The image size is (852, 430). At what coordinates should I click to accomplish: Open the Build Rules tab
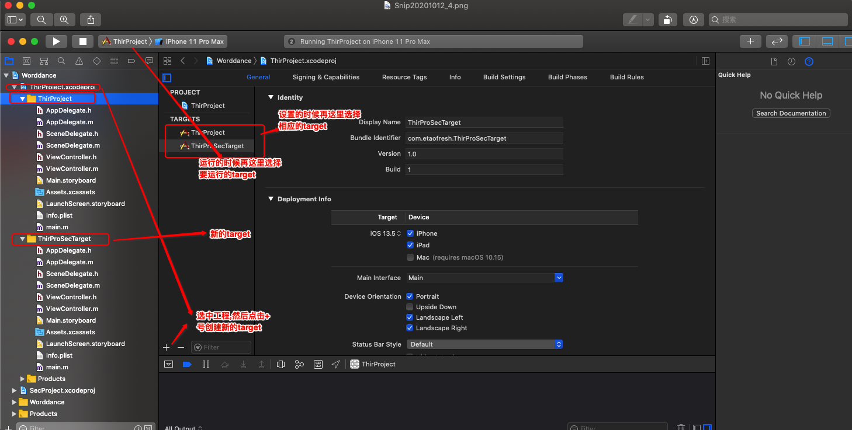click(x=627, y=77)
